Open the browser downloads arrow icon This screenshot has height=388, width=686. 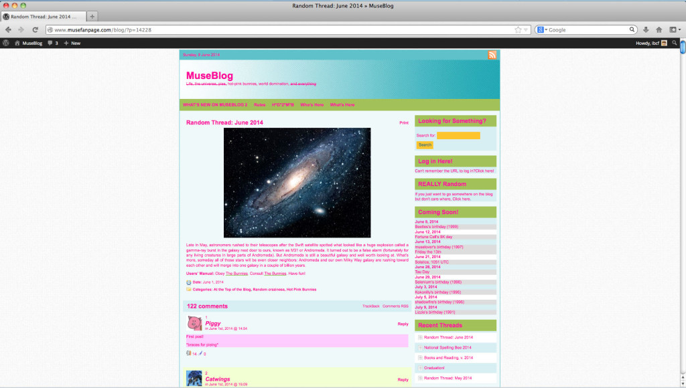(646, 29)
